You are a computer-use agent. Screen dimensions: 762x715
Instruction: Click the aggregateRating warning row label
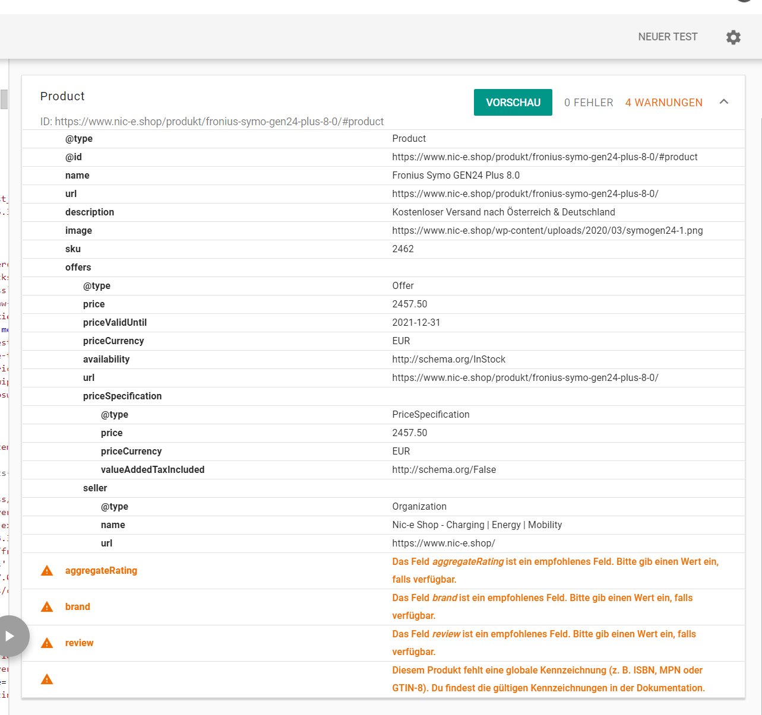pyautogui.click(x=101, y=571)
